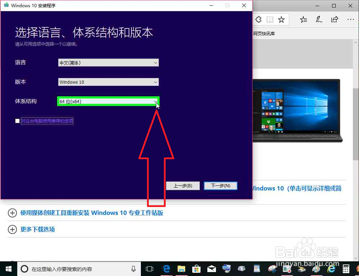This screenshot has height=276, width=359.
Task: Click the taskbar search input field
Action: click(72, 268)
